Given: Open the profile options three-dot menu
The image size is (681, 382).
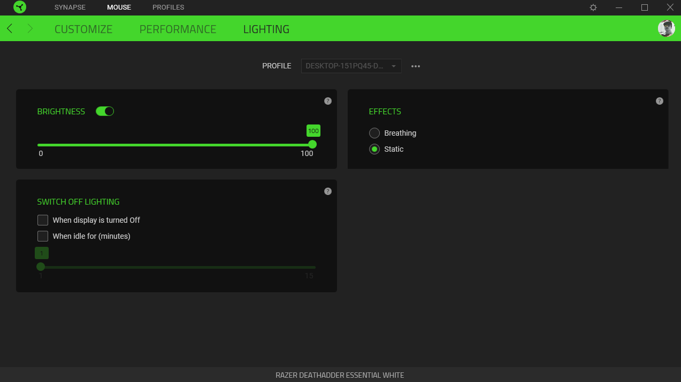Looking at the screenshot, I should (x=416, y=66).
